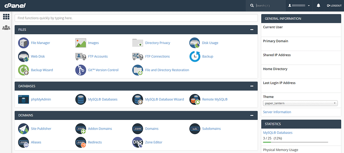The width and height of the screenshot is (344, 153).
Task: Collapse the Databases section
Action: pyautogui.click(x=252, y=86)
